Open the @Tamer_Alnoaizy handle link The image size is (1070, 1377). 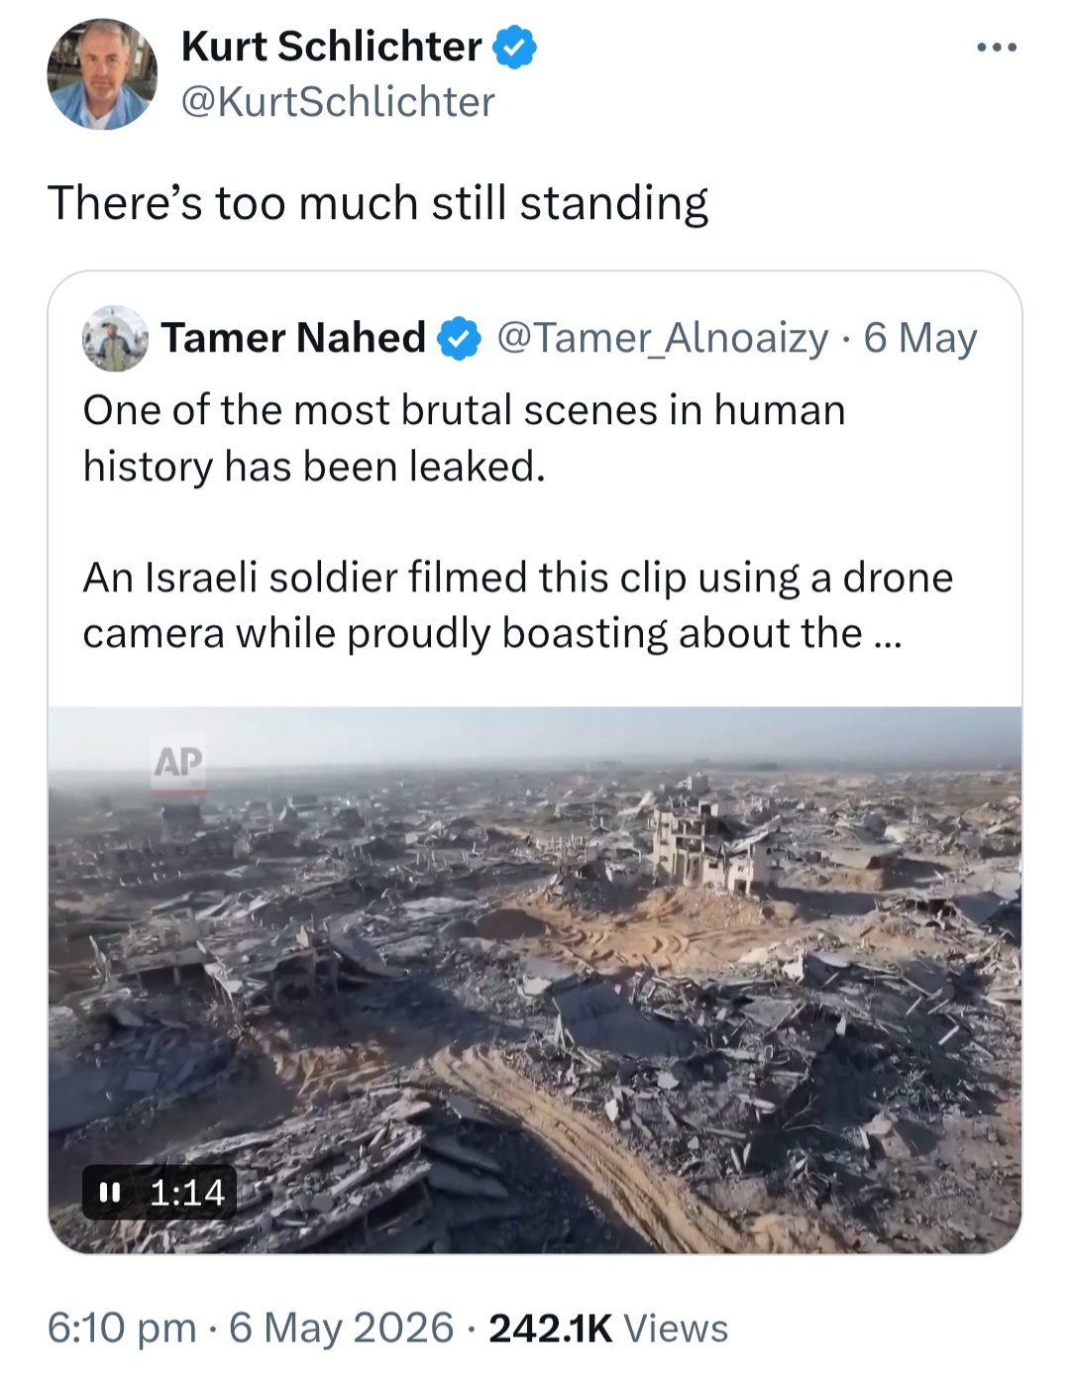click(x=662, y=338)
